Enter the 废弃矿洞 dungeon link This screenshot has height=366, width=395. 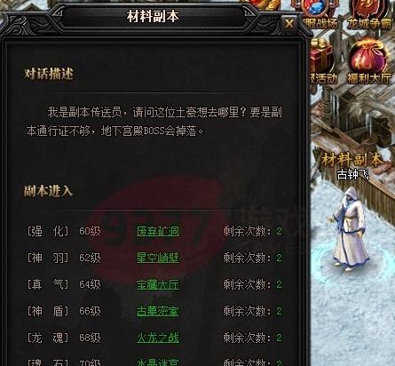[158, 231]
